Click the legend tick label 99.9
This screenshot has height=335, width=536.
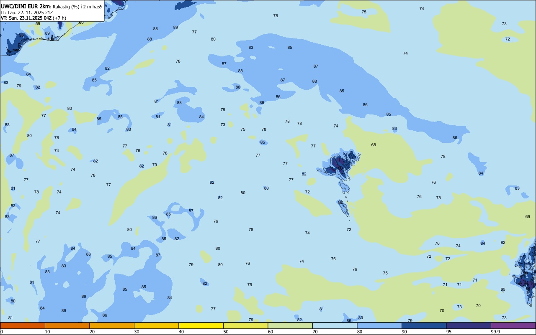[495, 332]
